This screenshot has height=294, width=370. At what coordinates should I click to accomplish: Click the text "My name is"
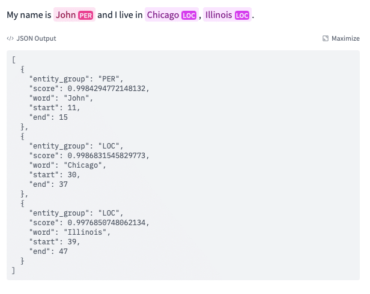29,15
